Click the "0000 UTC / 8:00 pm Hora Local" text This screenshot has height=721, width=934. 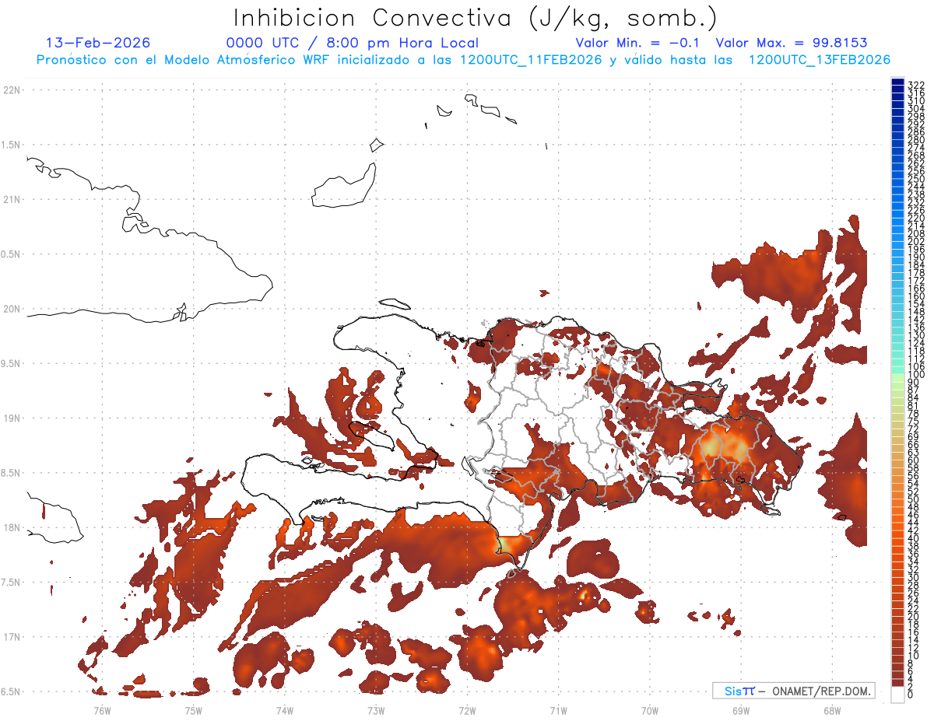352,43
